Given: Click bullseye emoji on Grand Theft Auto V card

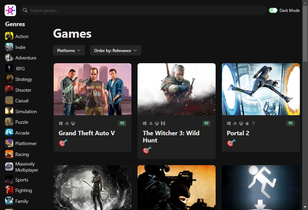Looking at the screenshot, I should click(63, 143).
